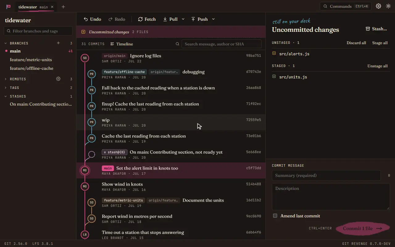
Task: Expand the Remotes section
Action: (6, 79)
